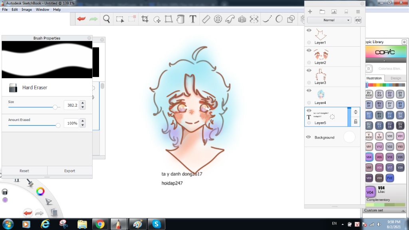Screen dimensions: 409x230
Task: Hide the Layer5 text layer
Action: pos(309,111)
